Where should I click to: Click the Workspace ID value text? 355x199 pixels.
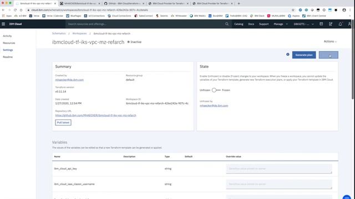pyautogui.click(x=157, y=103)
